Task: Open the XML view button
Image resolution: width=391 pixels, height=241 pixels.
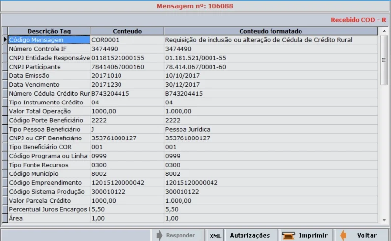Action: coord(215,236)
